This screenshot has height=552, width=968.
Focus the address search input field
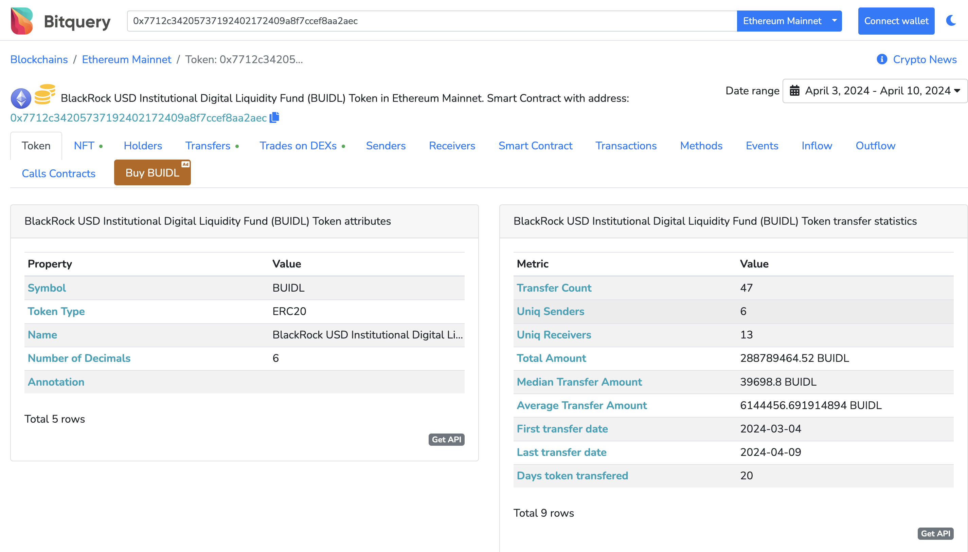point(432,21)
